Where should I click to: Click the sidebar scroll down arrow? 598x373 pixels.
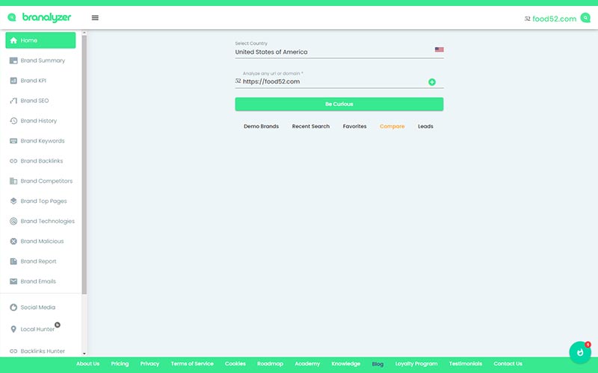84,354
